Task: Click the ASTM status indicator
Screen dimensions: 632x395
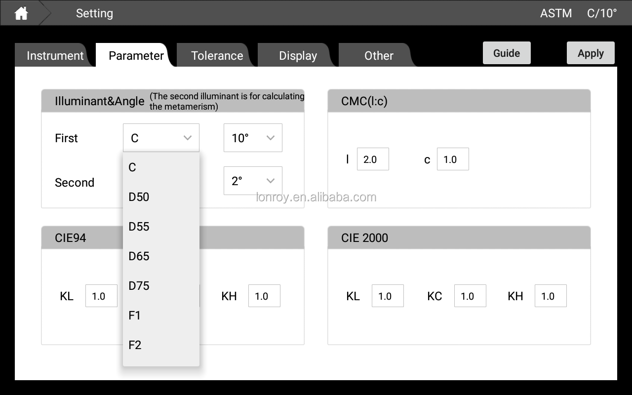Action: [556, 13]
